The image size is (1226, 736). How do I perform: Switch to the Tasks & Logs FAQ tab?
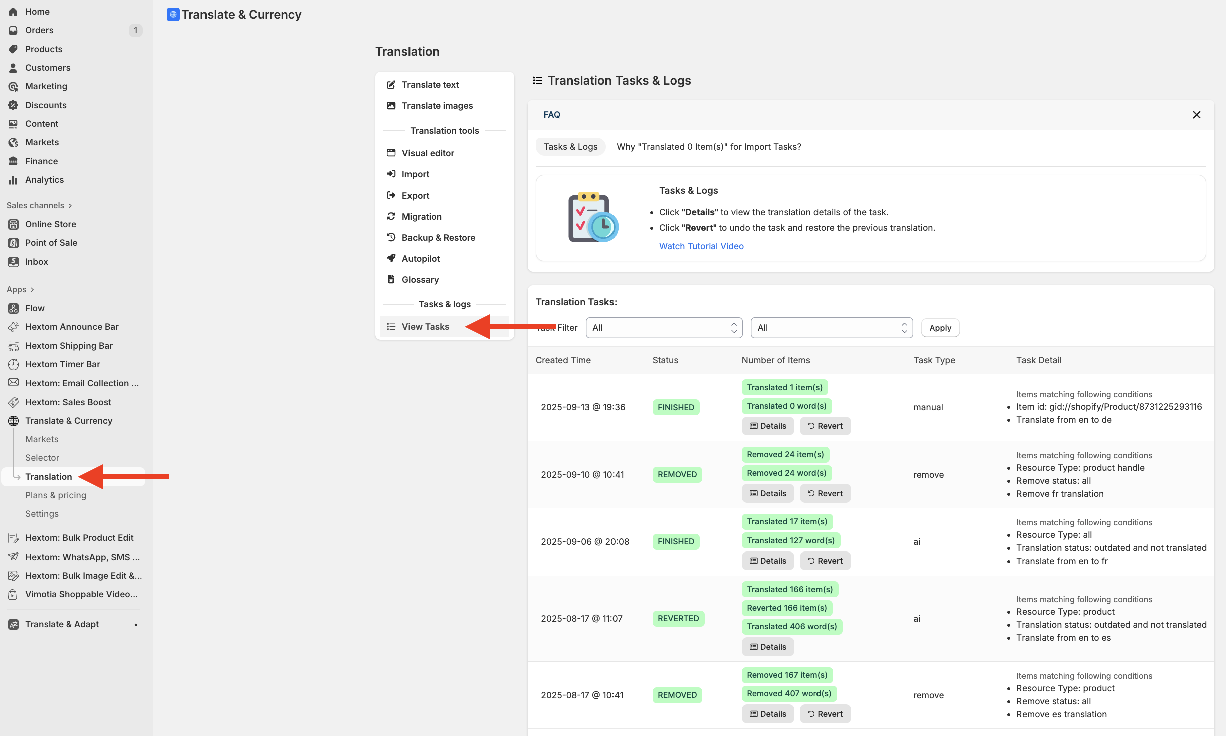[570, 147]
